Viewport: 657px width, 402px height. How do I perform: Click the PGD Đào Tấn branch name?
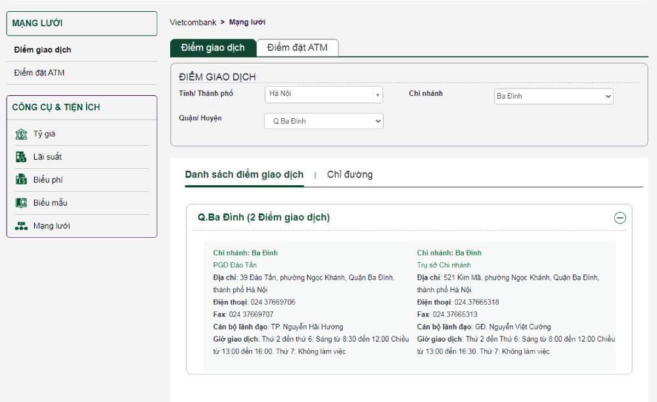[235, 265]
